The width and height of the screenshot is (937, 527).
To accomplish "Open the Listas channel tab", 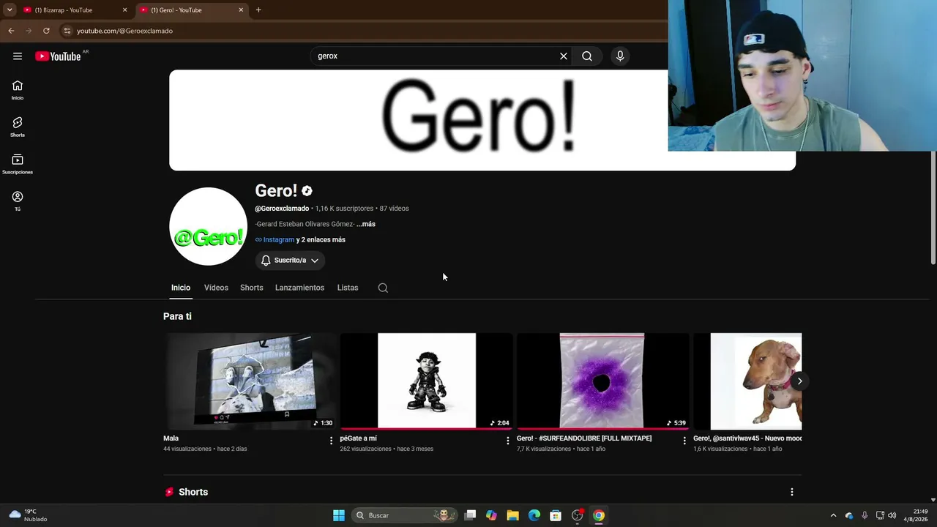I will 348,288.
